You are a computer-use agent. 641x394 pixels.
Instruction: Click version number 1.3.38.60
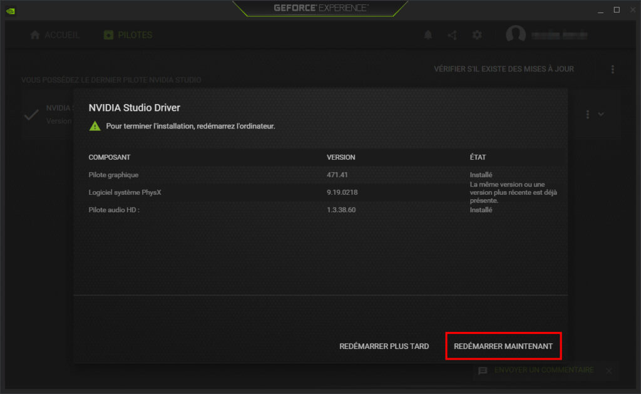click(341, 210)
